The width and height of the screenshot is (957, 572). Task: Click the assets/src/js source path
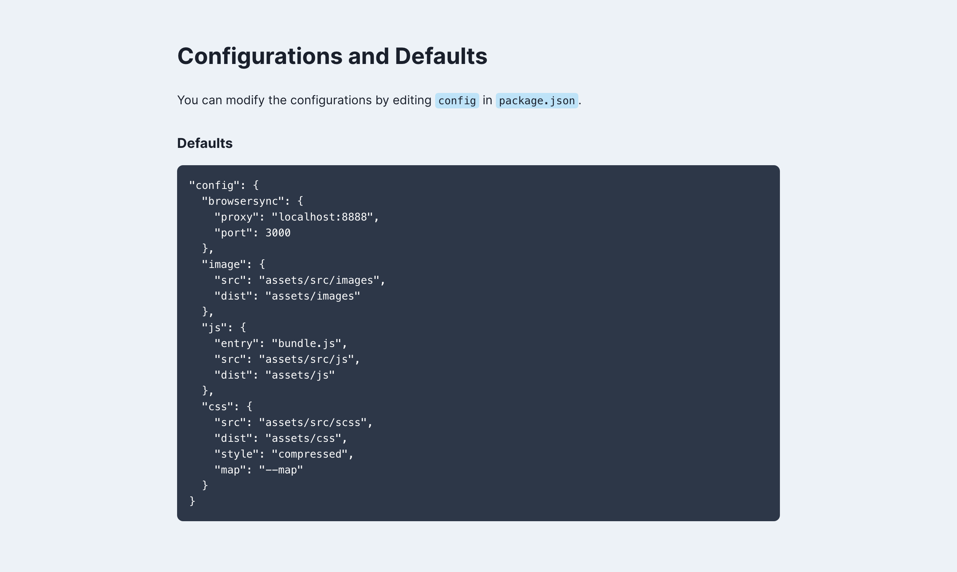coord(306,359)
